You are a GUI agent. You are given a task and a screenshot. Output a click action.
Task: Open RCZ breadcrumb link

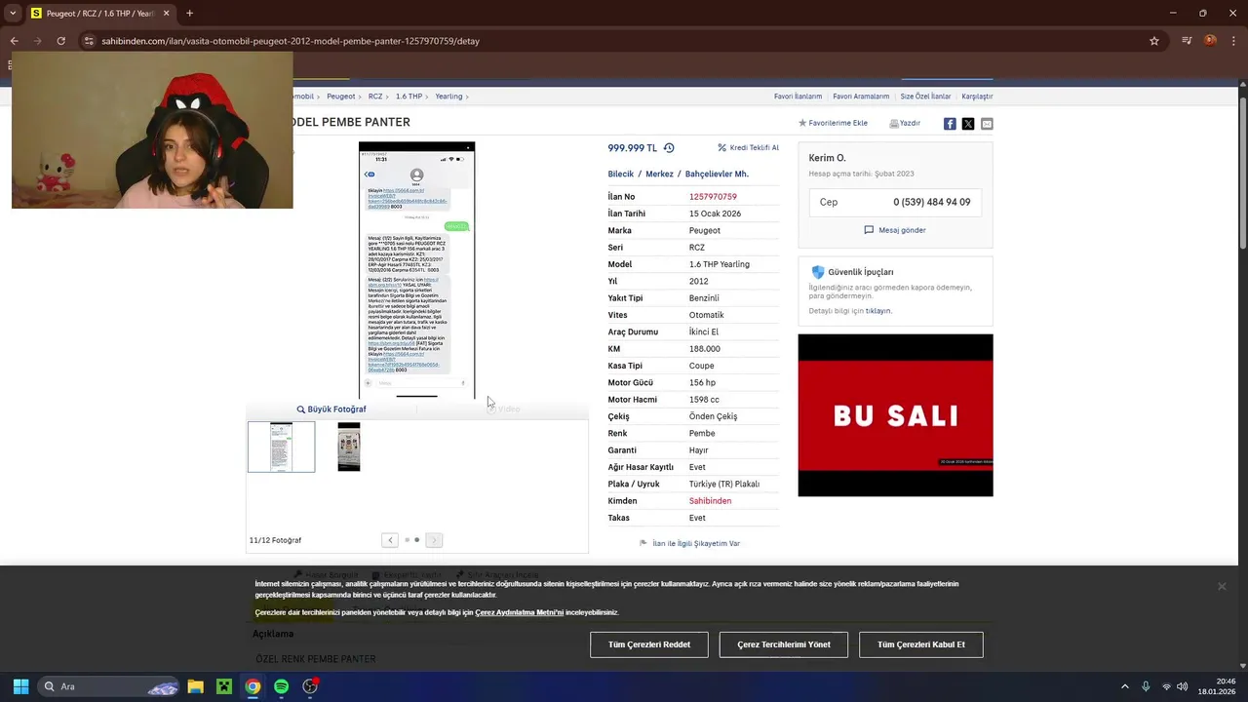375,97
